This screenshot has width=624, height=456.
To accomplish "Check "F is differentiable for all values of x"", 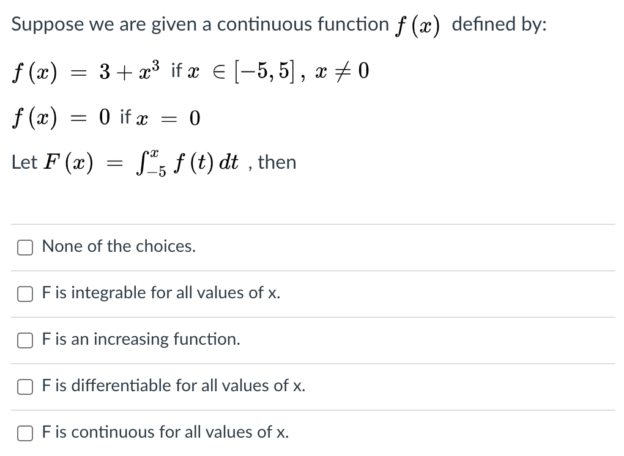I will click(x=24, y=386).
